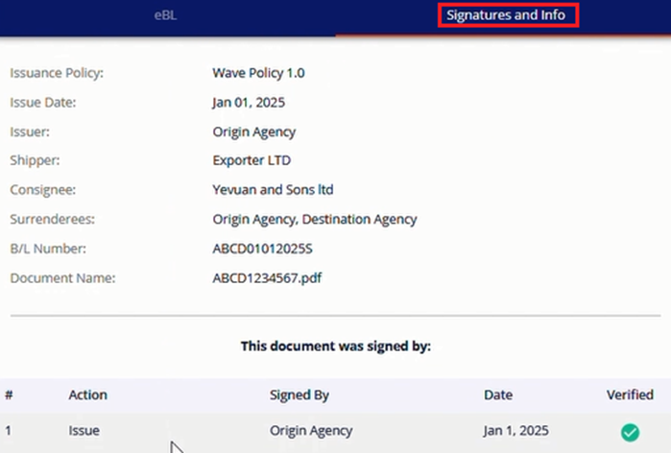Click the Verified column header
The width and height of the screenshot is (671, 453).
coord(630,394)
